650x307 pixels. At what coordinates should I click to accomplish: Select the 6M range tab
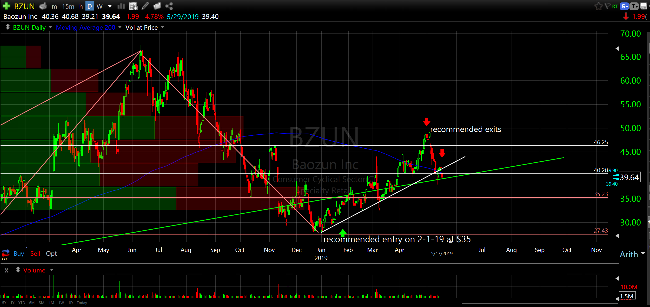click(32, 303)
